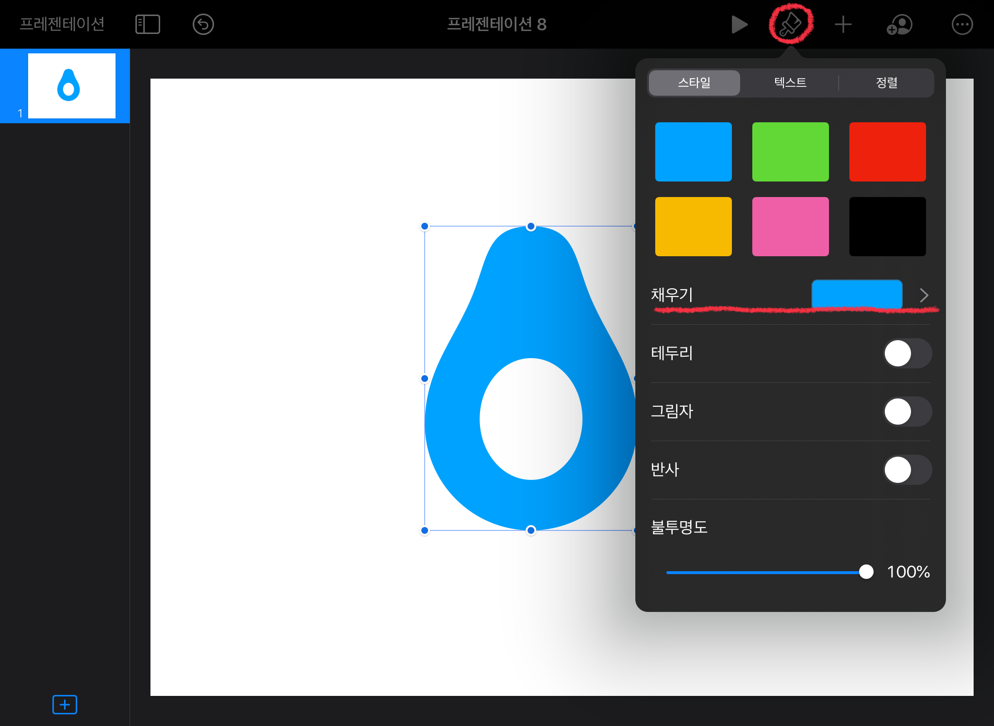Image resolution: width=994 pixels, height=726 pixels.
Task: Toggle the 반사 reflection switch
Action: click(x=907, y=470)
